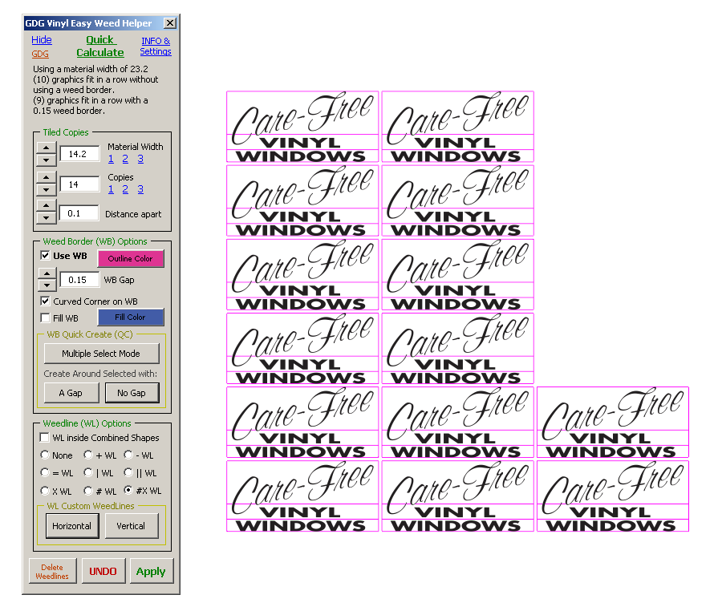Click the Horizontal custom weedline button
This screenshot has height=611, width=710.
[72, 526]
